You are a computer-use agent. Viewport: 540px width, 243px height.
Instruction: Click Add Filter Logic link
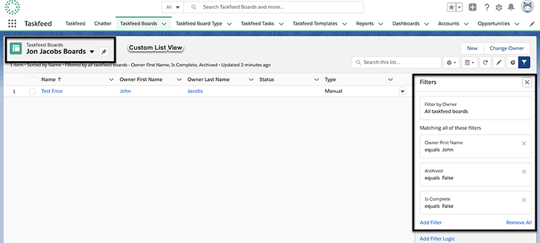point(437,239)
